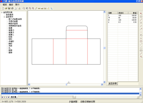This screenshot has height=103, width=143.
Task: Click the canvas horizontal scrollbar thumb
Action: point(66,84)
